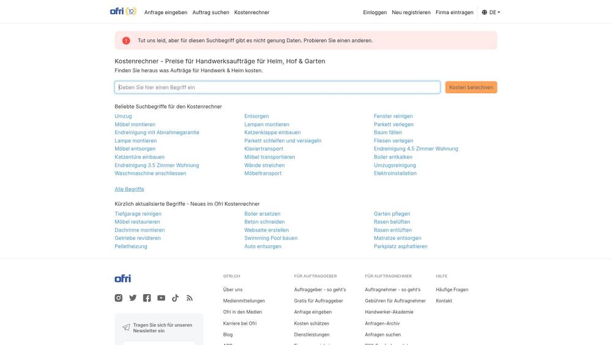Click Kontakt in footer Hilfe

[444, 301]
